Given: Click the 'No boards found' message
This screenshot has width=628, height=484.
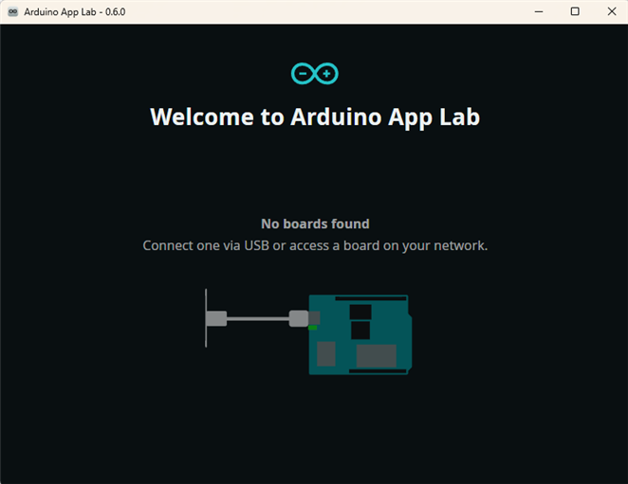Looking at the screenshot, I should 315,224.
